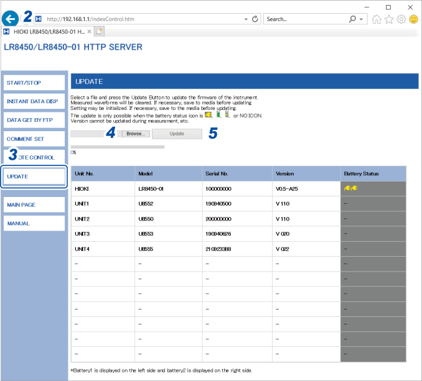Close the HIOKI LR8450 browser tab

click(x=90, y=32)
